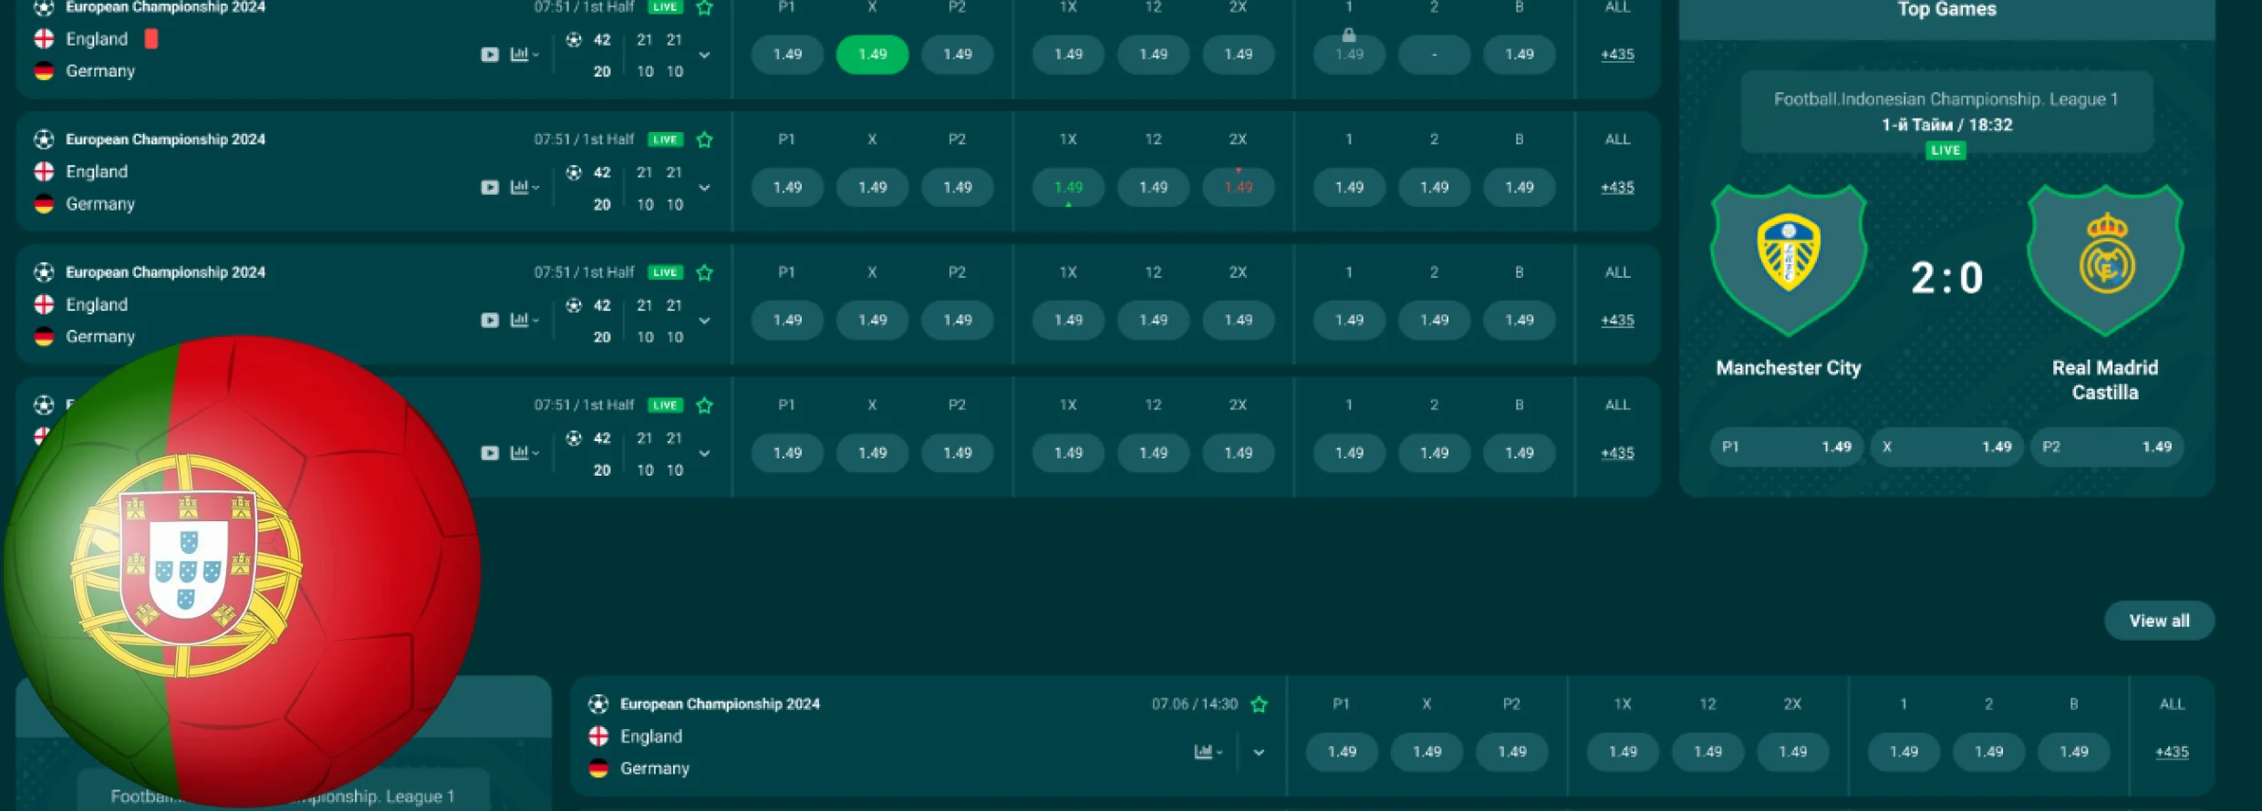Toggle favorite star on England red-card match
Image resolution: width=2262 pixels, height=811 pixels.
click(704, 8)
